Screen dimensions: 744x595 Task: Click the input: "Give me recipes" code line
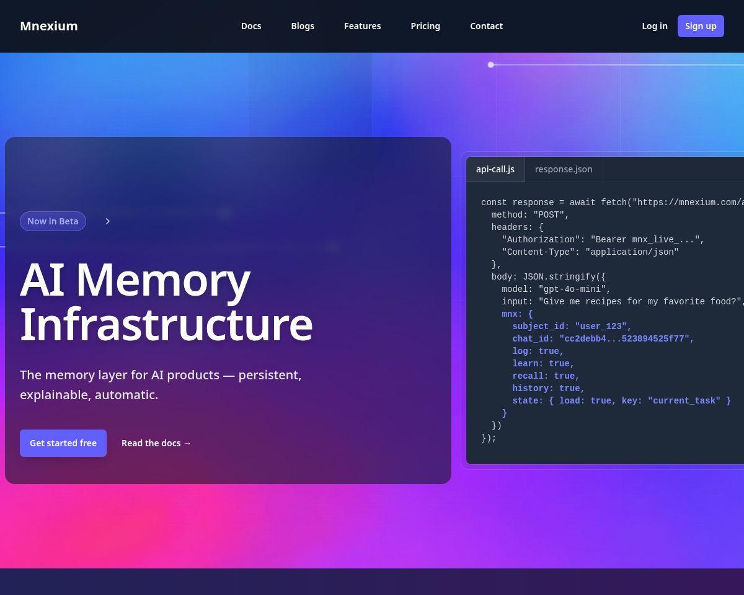(x=623, y=301)
